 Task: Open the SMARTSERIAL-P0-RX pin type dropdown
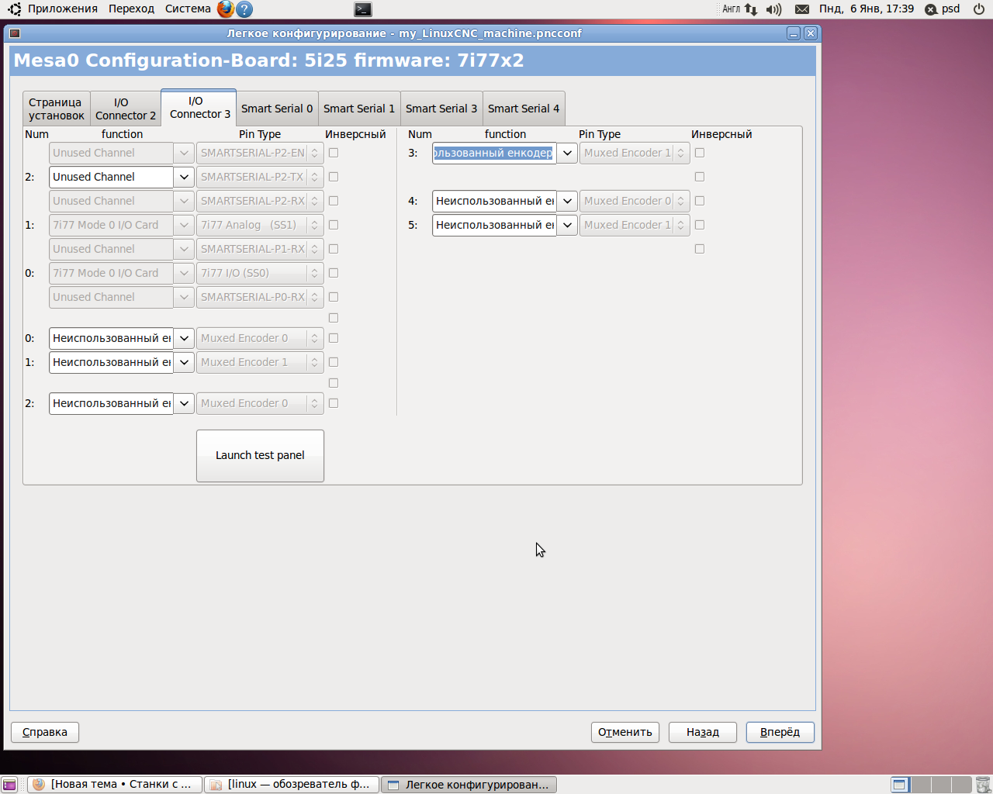pos(260,297)
